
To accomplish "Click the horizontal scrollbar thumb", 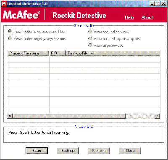I will (69, 116).
